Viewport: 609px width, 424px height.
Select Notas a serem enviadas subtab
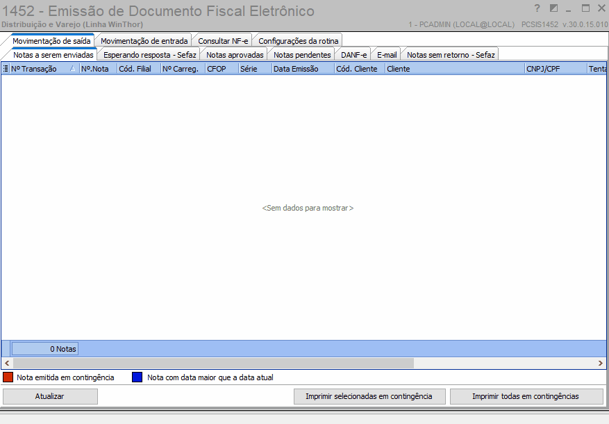[53, 55]
